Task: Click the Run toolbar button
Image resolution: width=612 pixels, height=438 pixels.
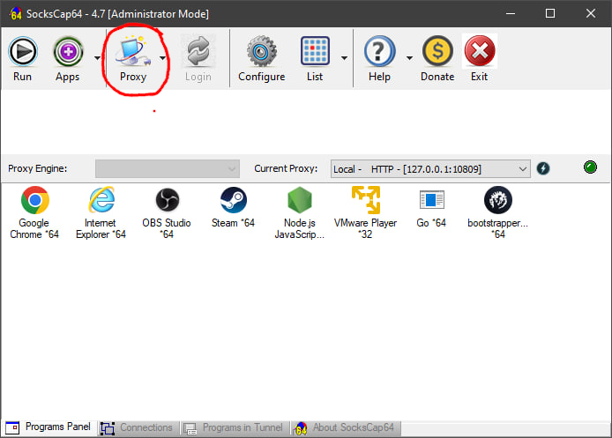Action: 23,59
